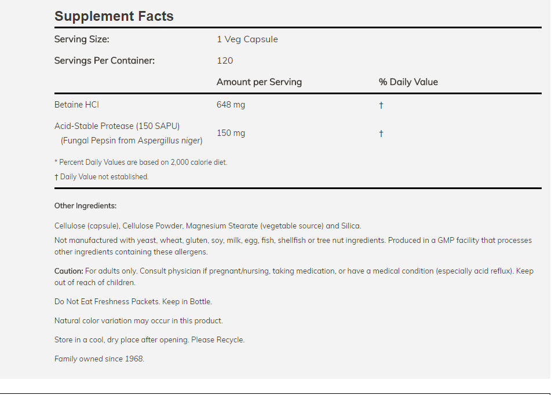Click the Percent Daily Values footnote
The width and height of the screenshot is (555, 395).
pos(141,163)
